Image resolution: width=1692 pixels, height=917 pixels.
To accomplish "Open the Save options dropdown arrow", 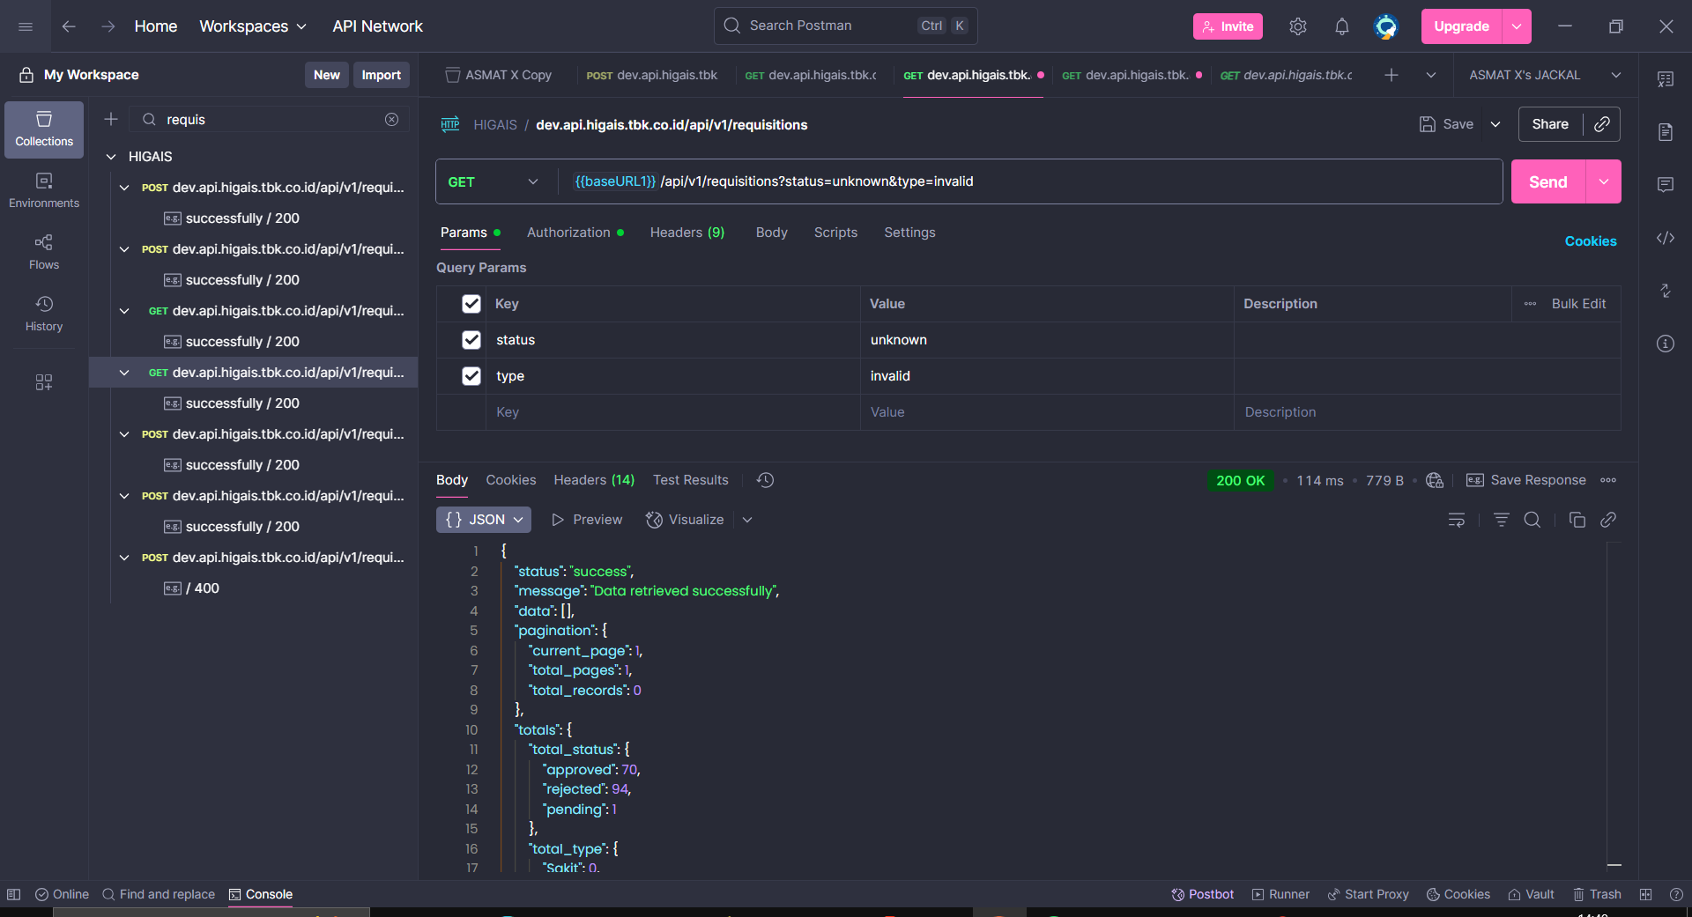I will tap(1495, 124).
